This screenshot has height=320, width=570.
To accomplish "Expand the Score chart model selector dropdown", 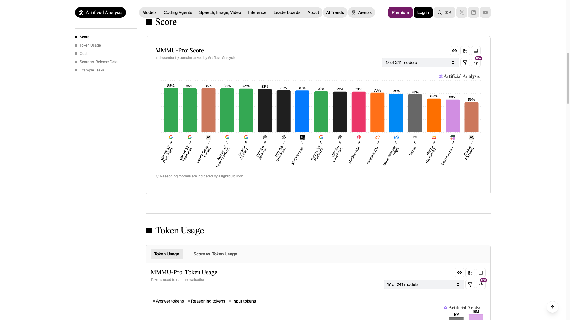I will pos(420,63).
